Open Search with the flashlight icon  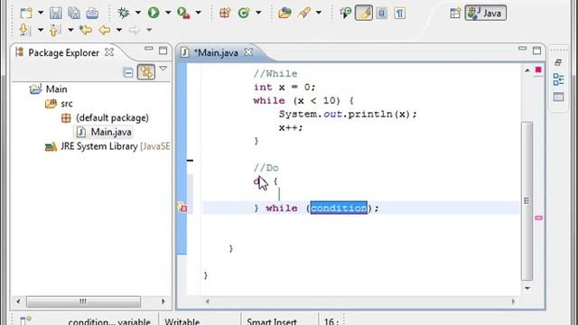[x=304, y=13]
